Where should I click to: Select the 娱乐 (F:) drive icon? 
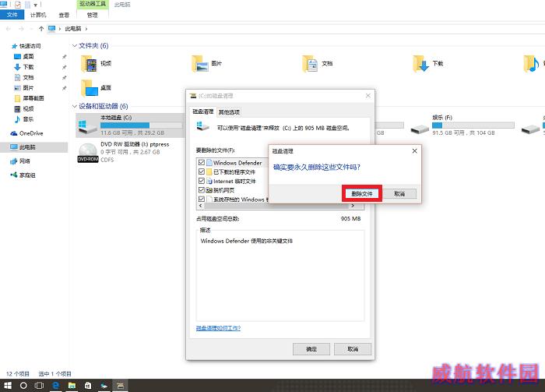[420, 129]
